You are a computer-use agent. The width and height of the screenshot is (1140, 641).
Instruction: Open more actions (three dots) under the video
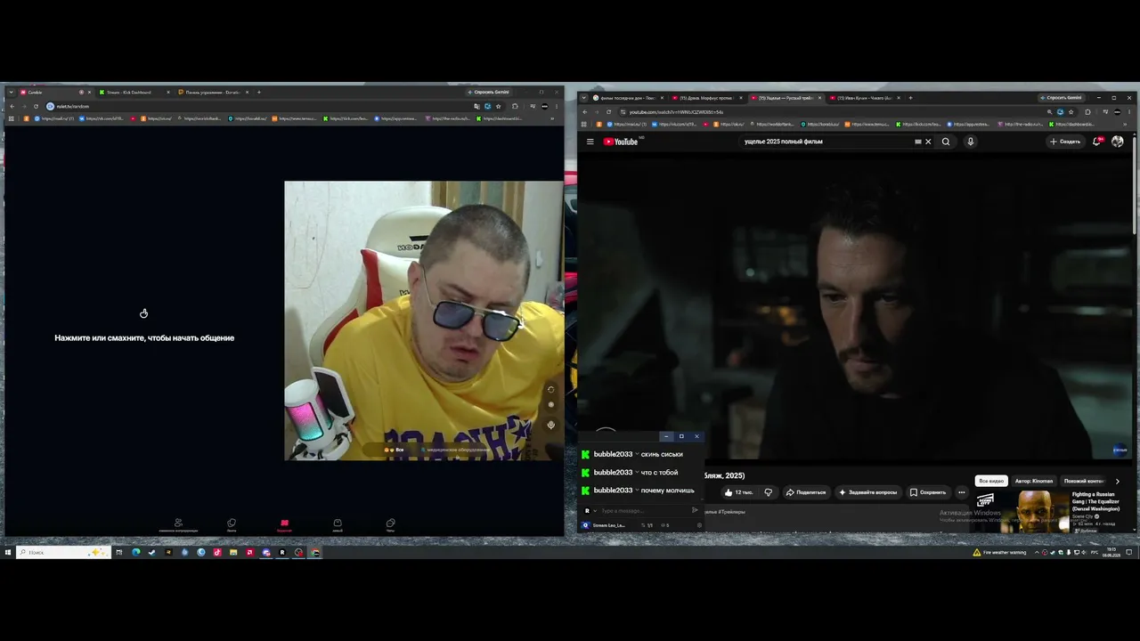(961, 492)
